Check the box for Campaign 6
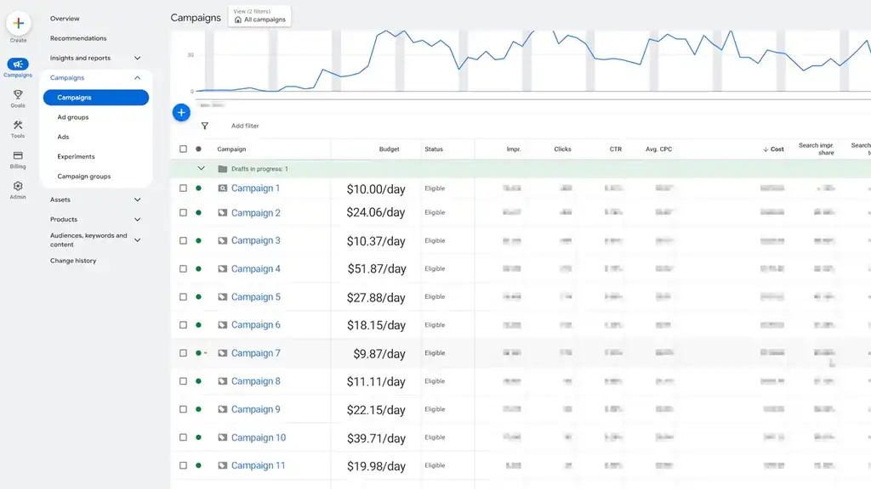Image resolution: width=871 pixels, height=489 pixels. [184, 325]
